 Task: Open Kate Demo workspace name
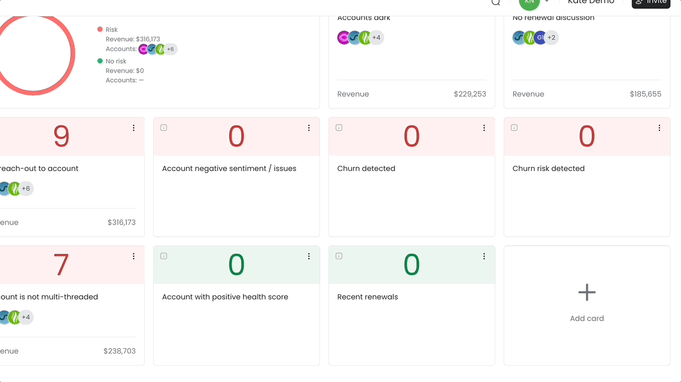(591, 2)
